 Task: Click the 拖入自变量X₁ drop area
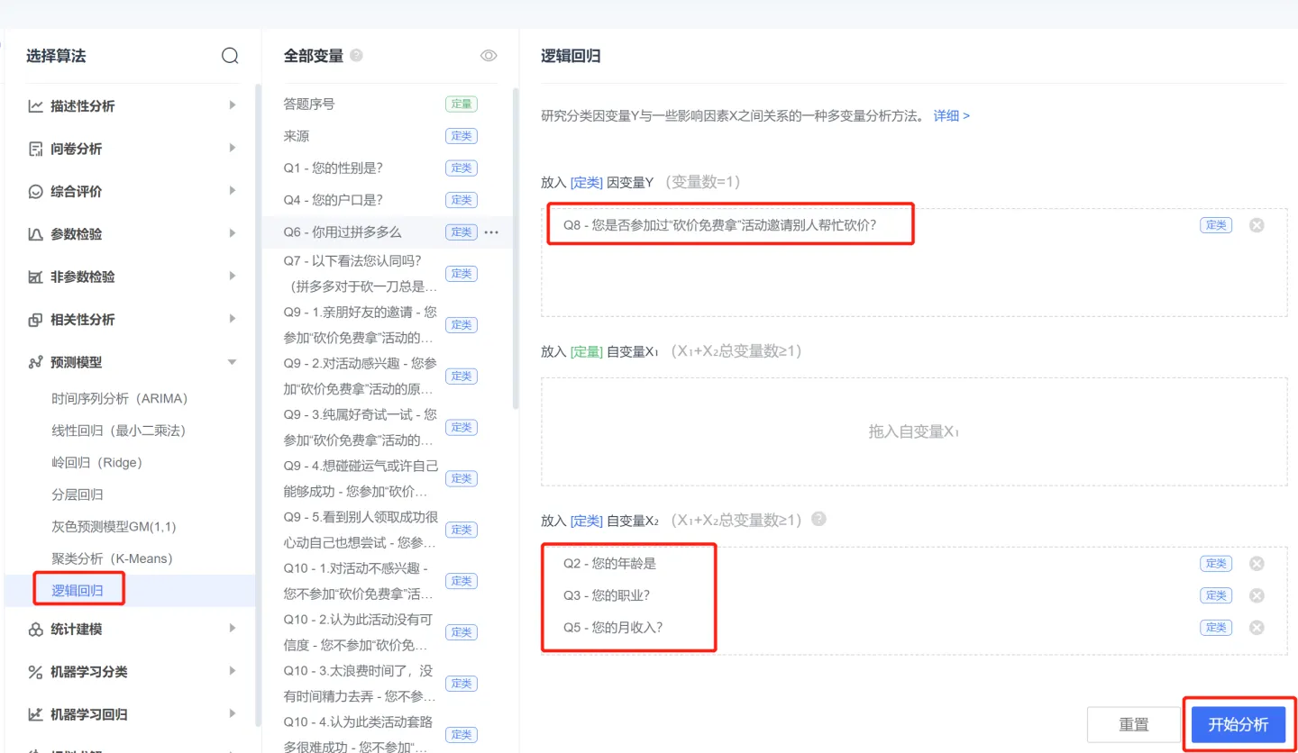pos(914,431)
